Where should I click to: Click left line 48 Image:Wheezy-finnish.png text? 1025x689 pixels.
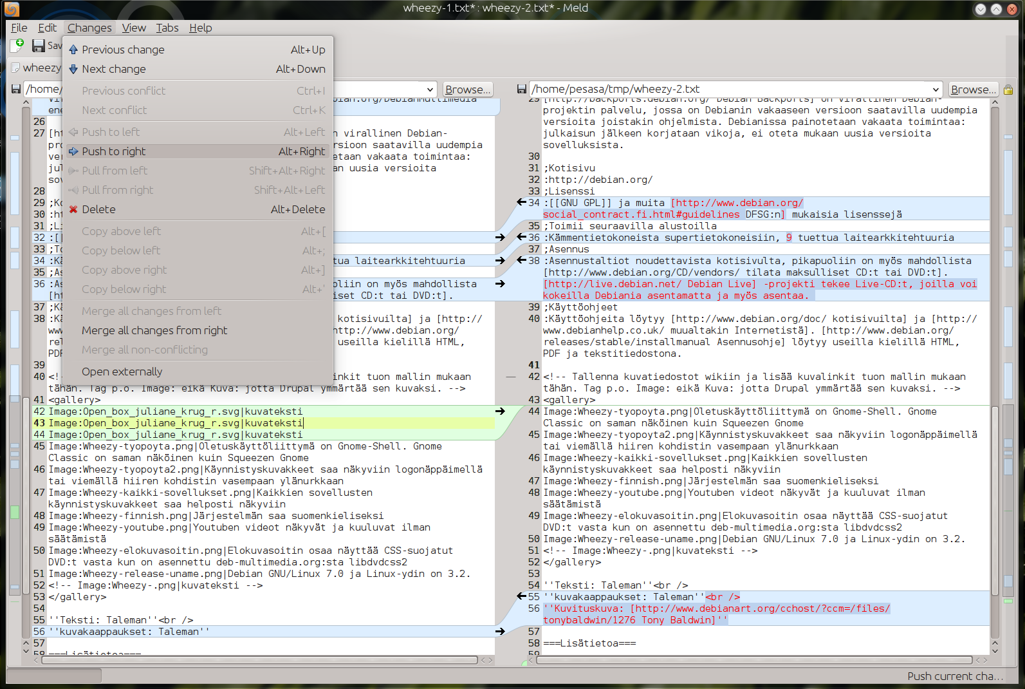click(216, 515)
